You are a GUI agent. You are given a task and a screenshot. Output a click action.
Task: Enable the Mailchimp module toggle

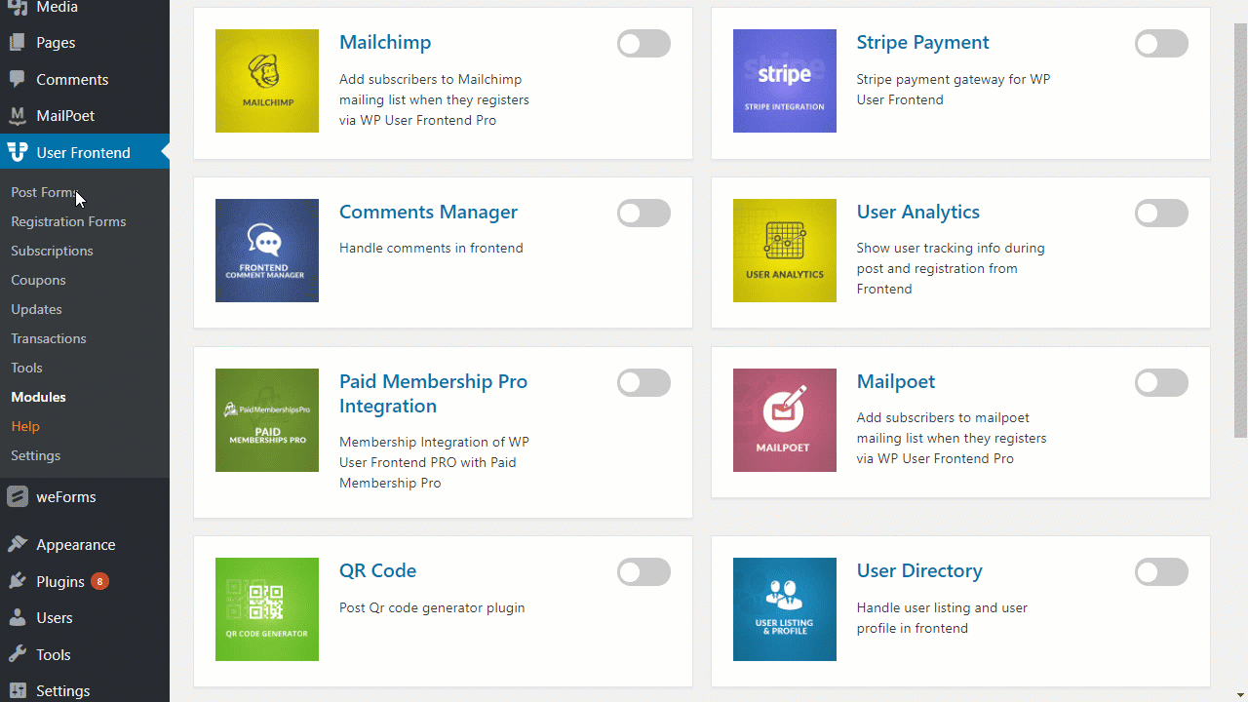point(643,43)
